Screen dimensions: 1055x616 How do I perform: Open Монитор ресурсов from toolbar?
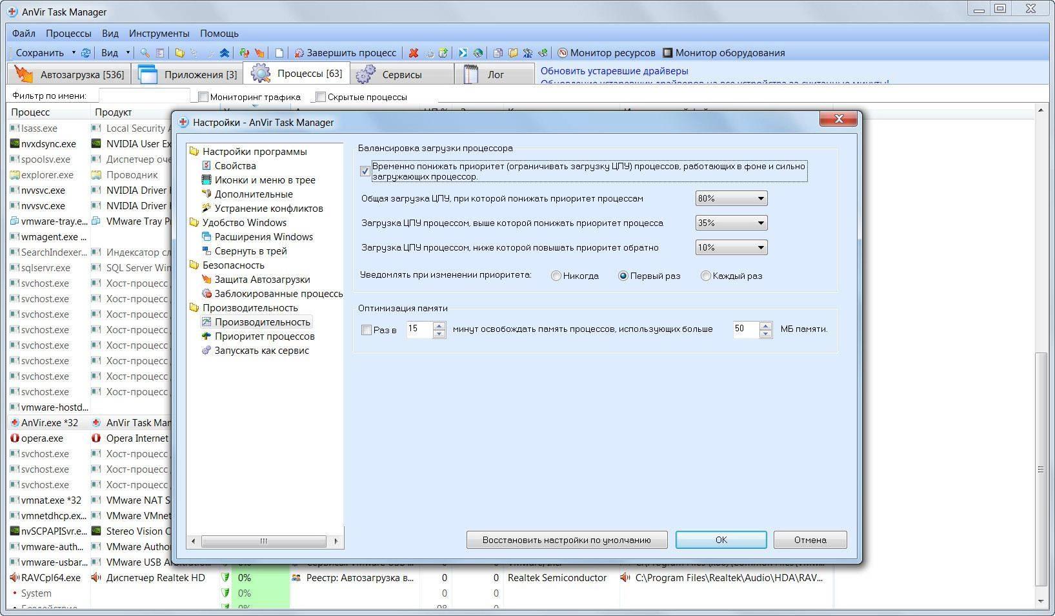[607, 53]
